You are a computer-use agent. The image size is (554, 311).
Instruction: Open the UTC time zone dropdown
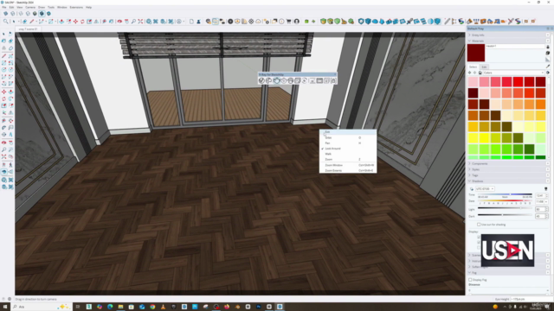(x=485, y=189)
